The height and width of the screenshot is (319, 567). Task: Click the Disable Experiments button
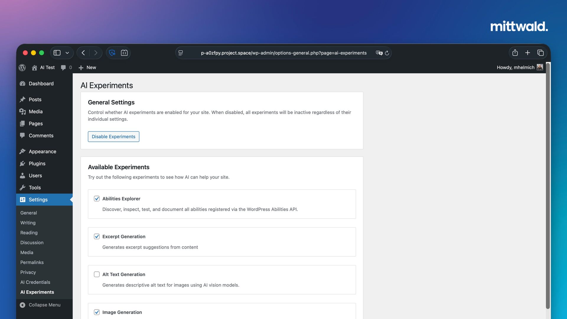click(113, 136)
